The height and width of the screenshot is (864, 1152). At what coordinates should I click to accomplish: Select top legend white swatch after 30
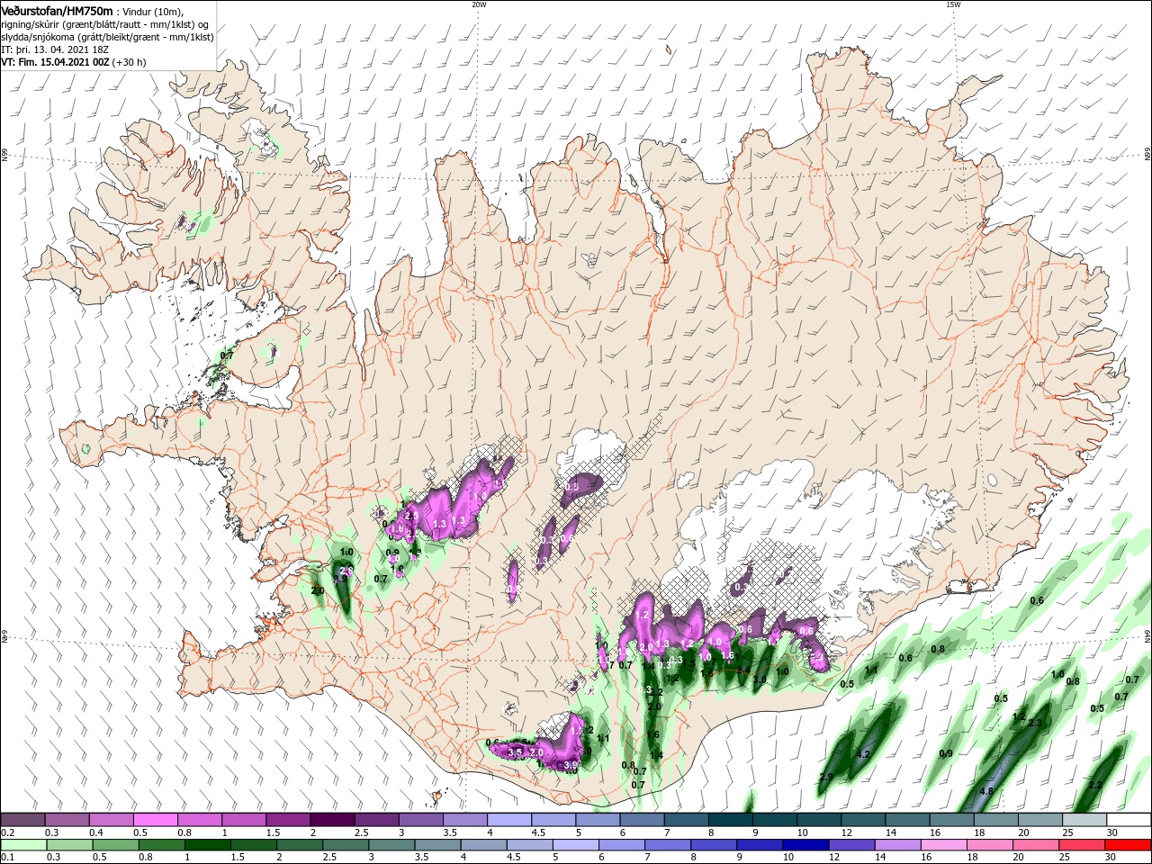coord(1129,820)
